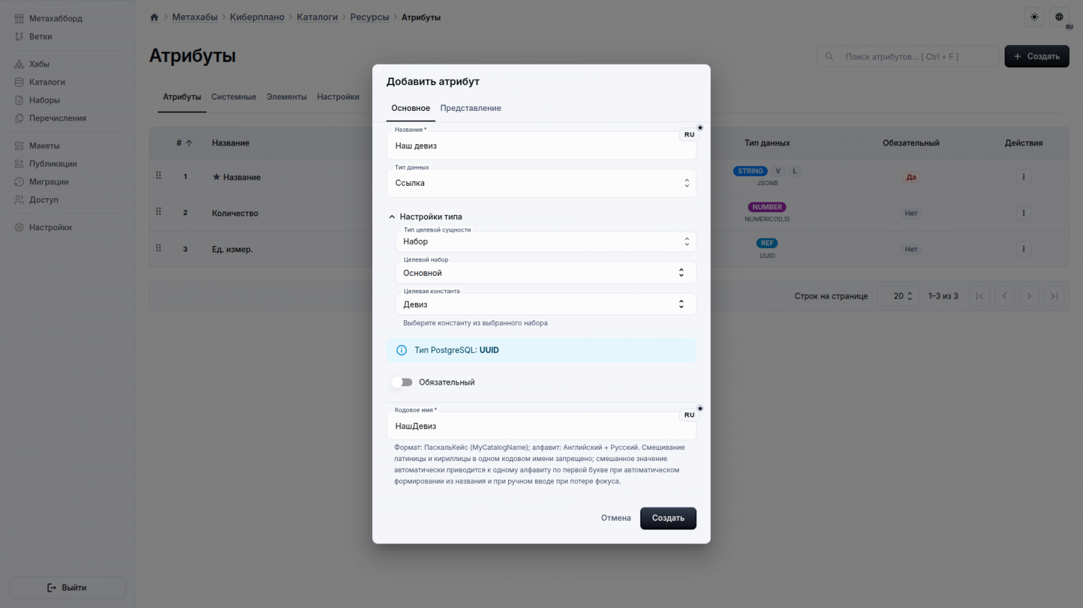Screen dimensions: 1083x608
Task: Open the actions menu for the Количество row
Action: point(1023,213)
